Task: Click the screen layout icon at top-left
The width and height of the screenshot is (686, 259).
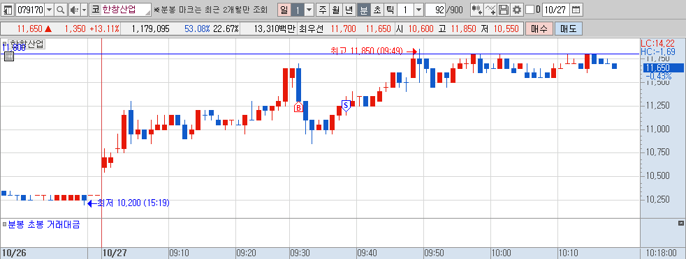Action: 8,10
